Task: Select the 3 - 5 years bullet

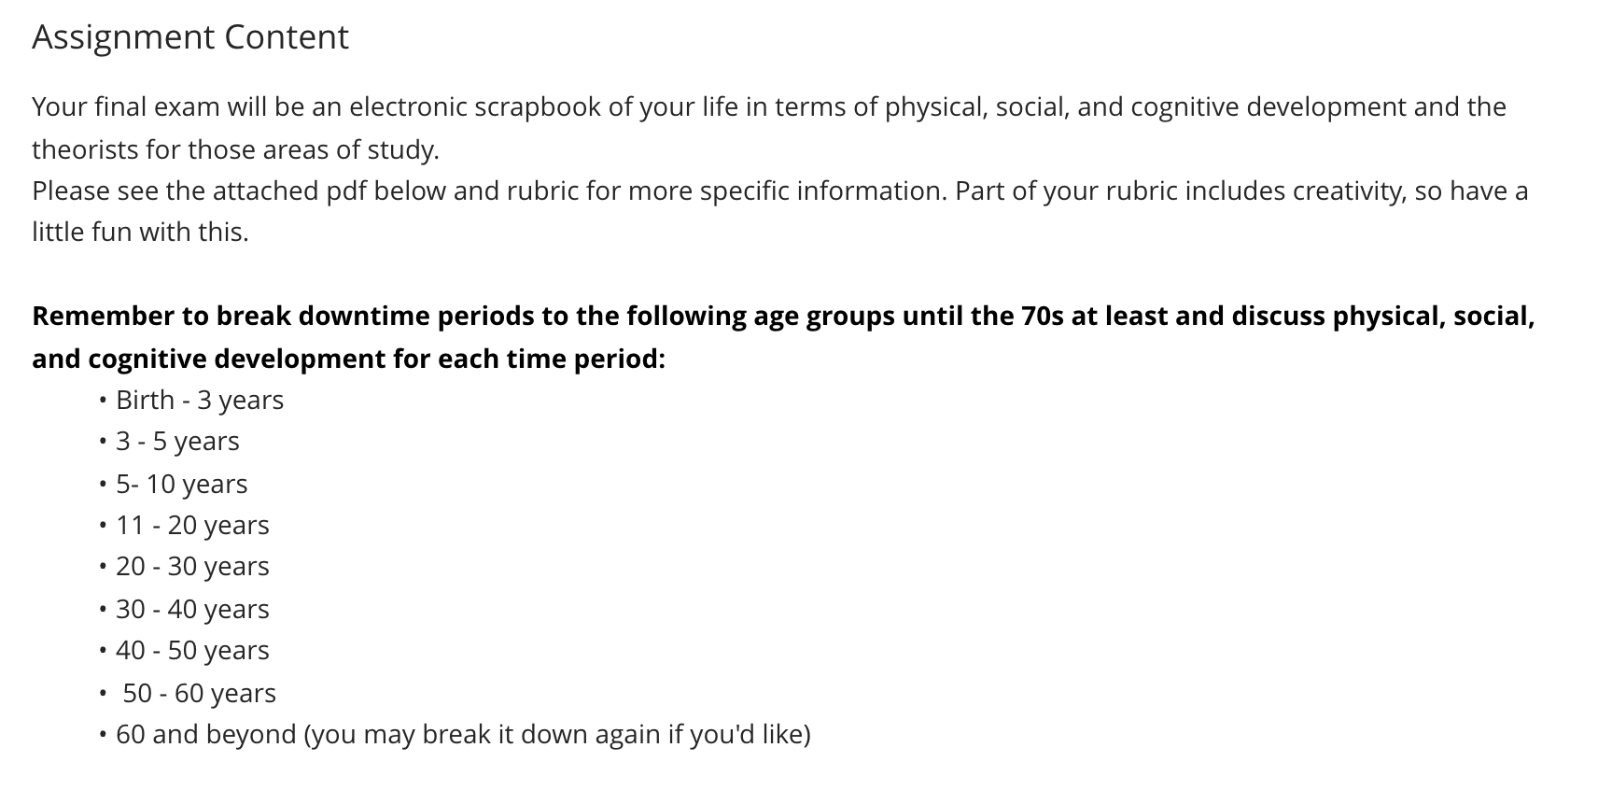Action: [177, 441]
